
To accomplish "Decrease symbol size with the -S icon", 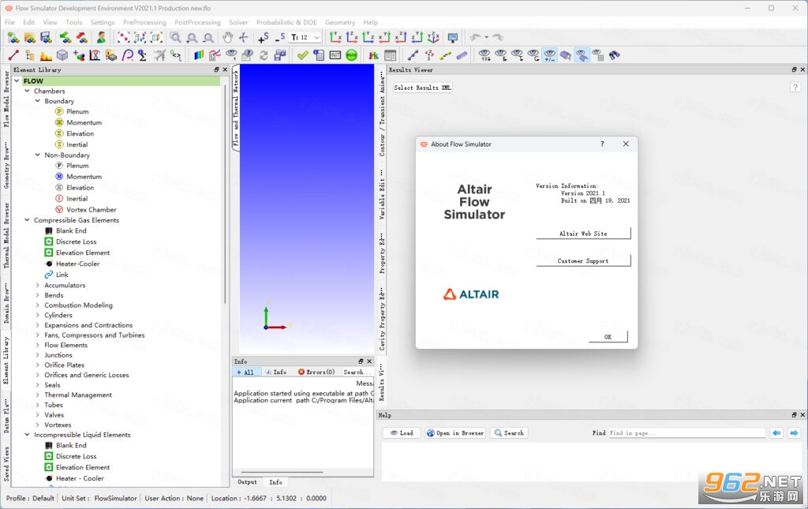I will coord(280,37).
